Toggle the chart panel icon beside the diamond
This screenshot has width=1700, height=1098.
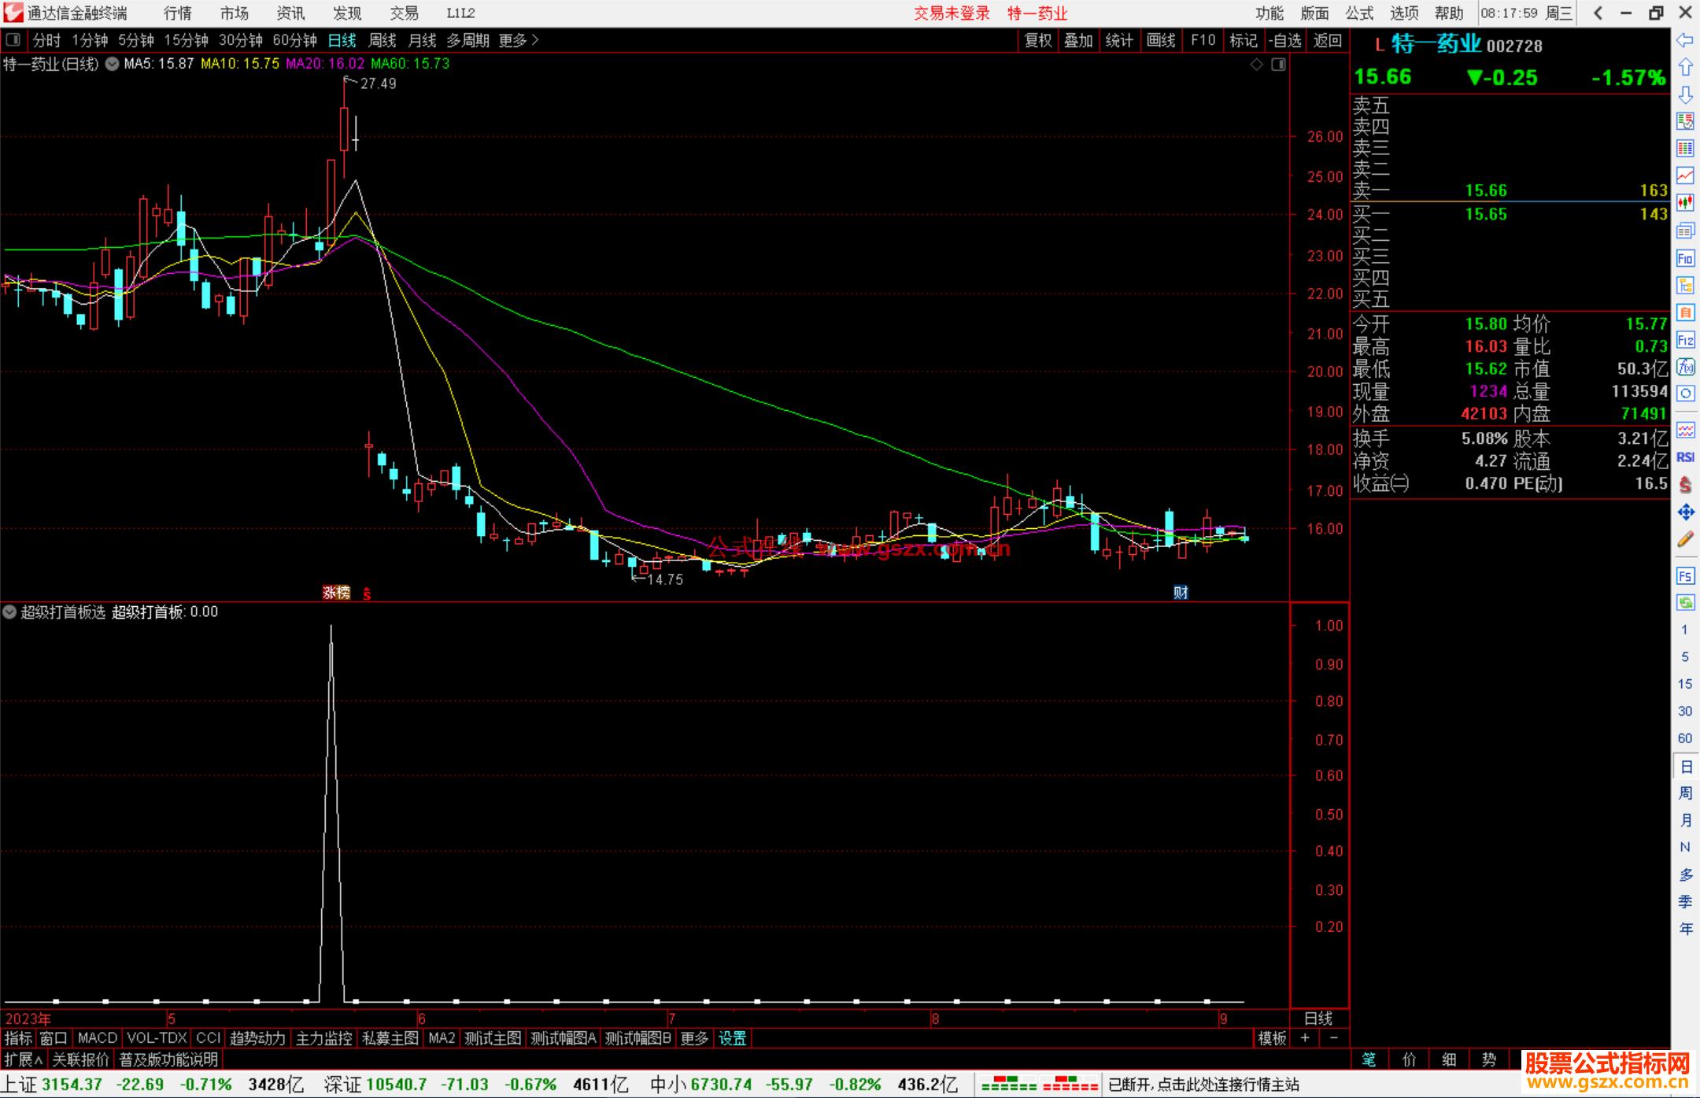point(1278,65)
